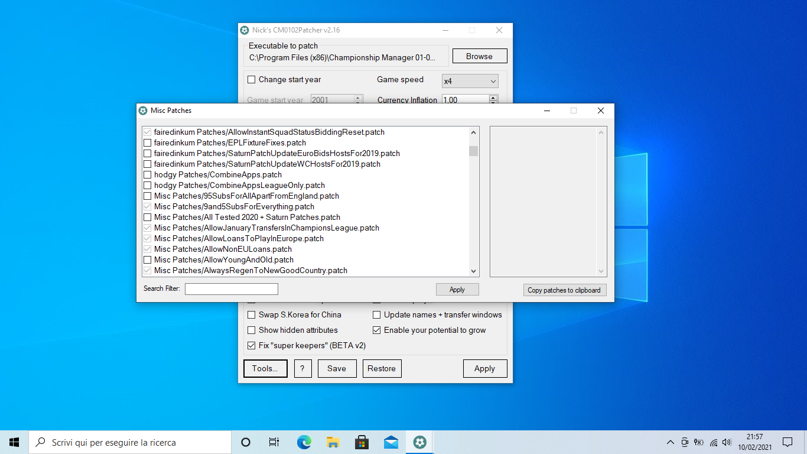Open the Game speed x4 dropdown
Screen dimensions: 807x454
tap(470, 81)
